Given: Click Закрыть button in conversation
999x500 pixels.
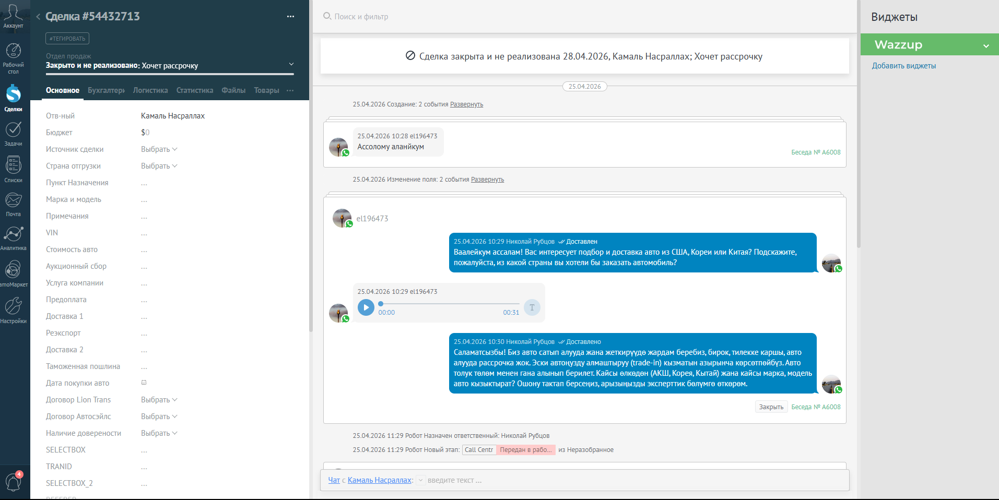Looking at the screenshot, I should (771, 407).
